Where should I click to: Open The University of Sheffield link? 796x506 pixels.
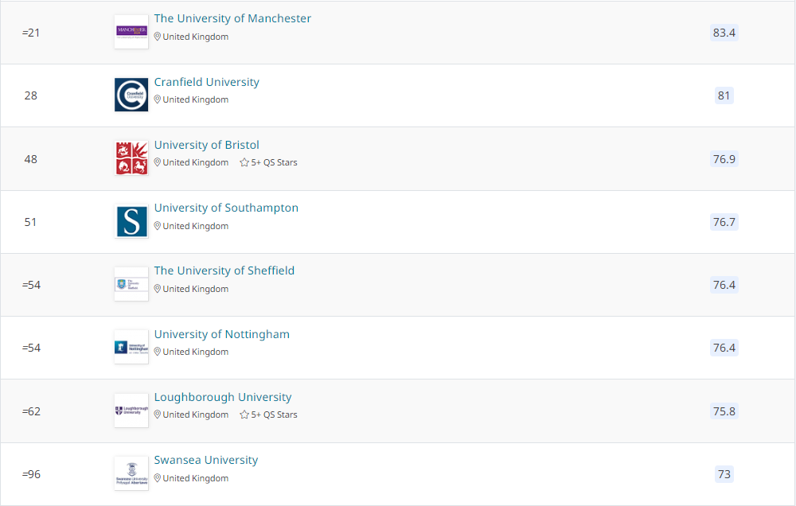click(224, 271)
